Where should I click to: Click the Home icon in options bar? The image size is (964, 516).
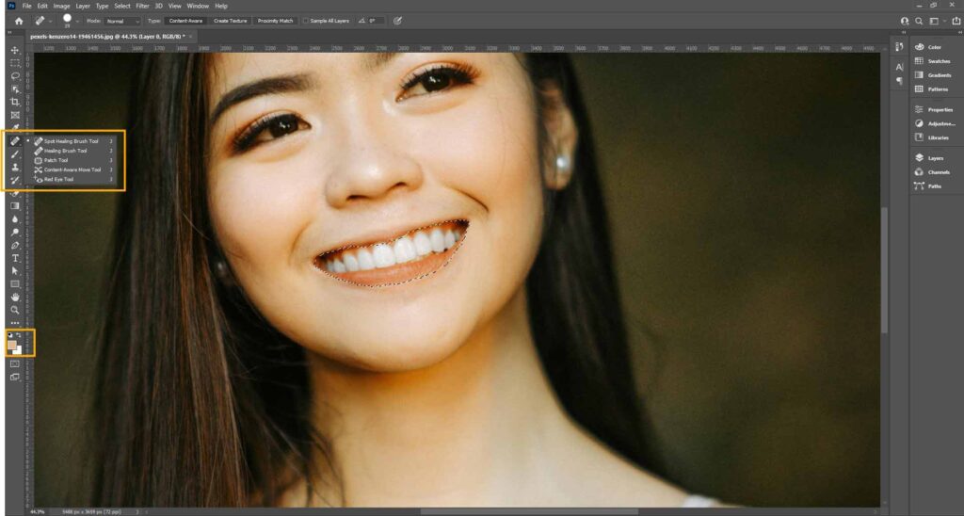point(19,21)
